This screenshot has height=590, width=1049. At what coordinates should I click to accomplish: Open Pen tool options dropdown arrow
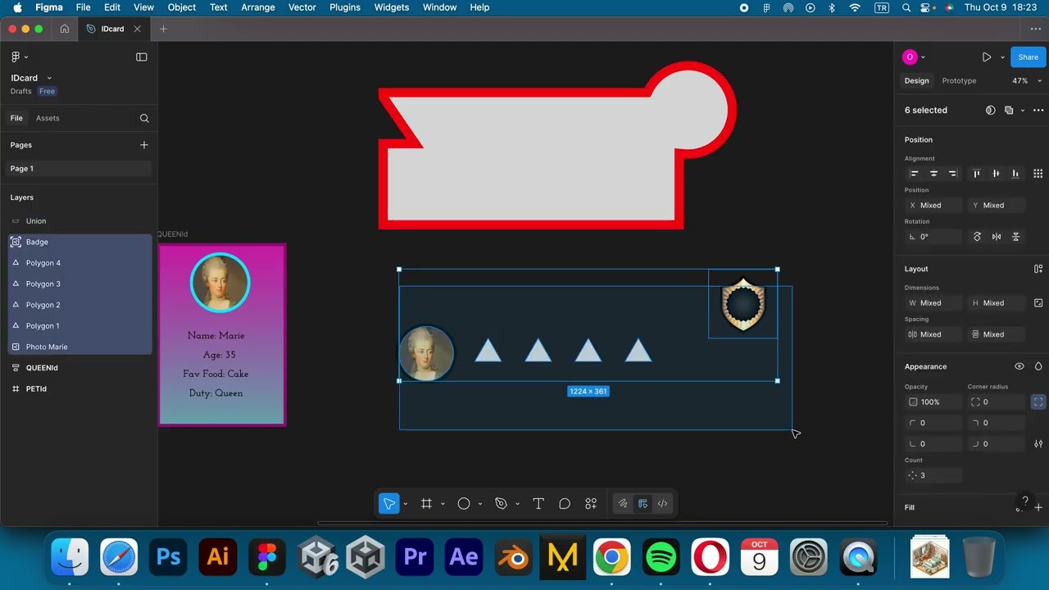click(x=517, y=504)
